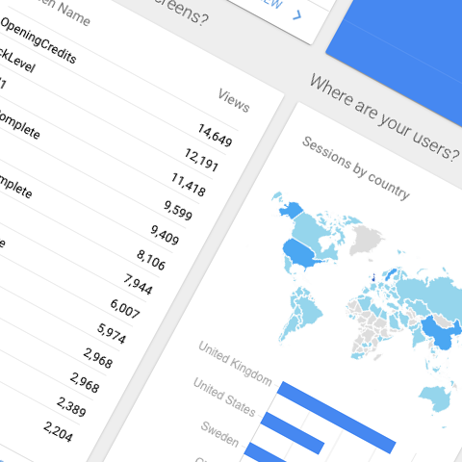Click the United Kingdom sessions bar
Viewport: 462px width, 462px height.
point(336,418)
